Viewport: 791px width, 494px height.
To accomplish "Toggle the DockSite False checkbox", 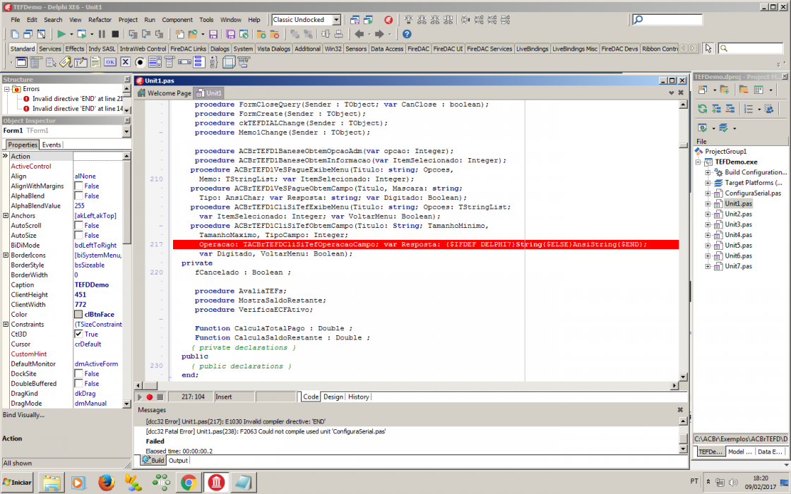I will [x=78, y=373].
